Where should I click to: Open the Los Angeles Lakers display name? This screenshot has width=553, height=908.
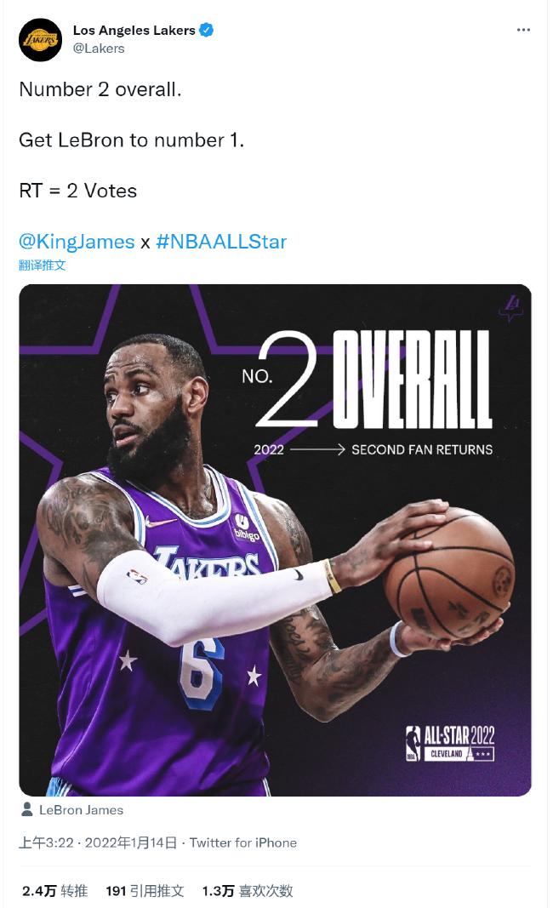[134, 31]
